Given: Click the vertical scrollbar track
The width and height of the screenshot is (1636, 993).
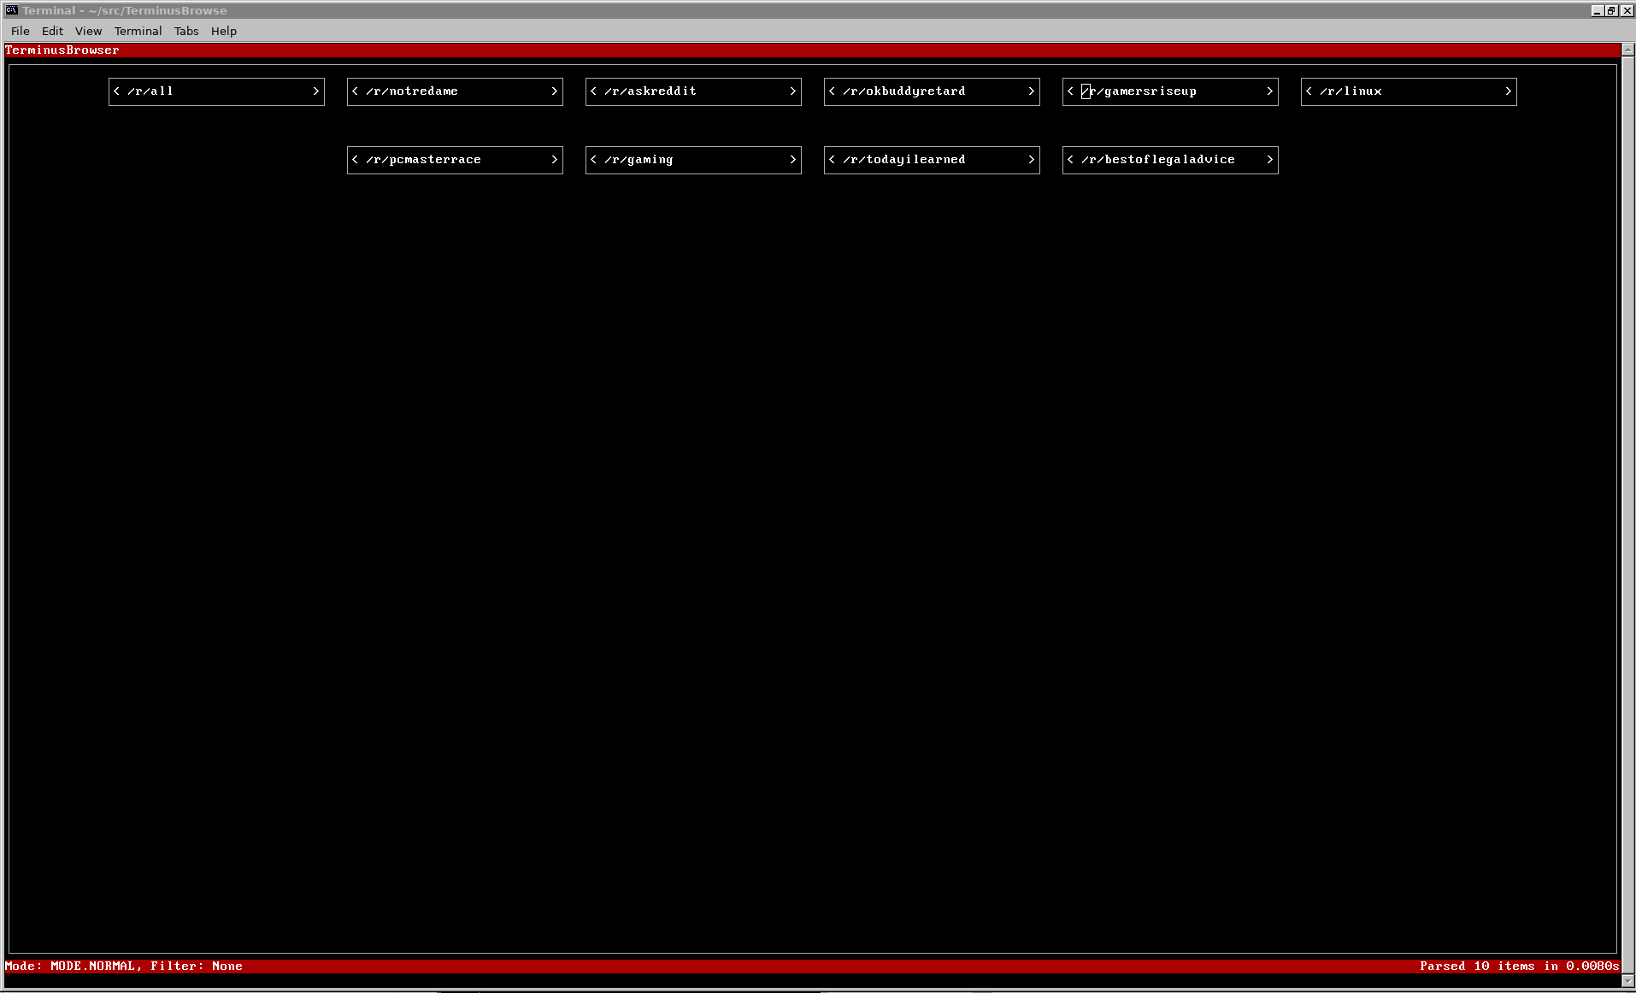Looking at the screenshot, I should pos(1628,515).
